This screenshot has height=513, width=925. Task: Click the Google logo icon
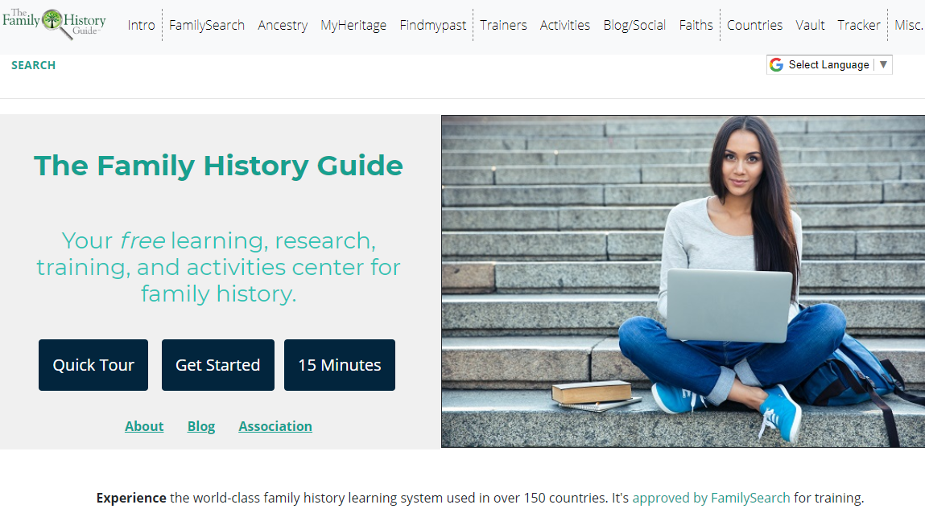[776, 65]
